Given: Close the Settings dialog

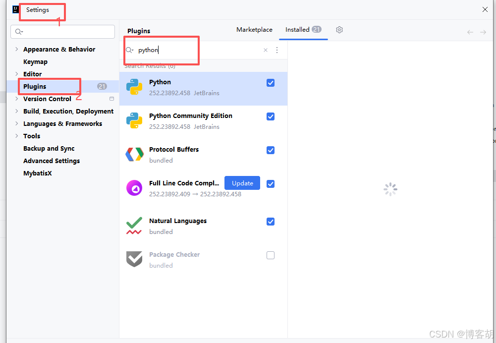Looking at the screenshot, I should tap(485, 9).
